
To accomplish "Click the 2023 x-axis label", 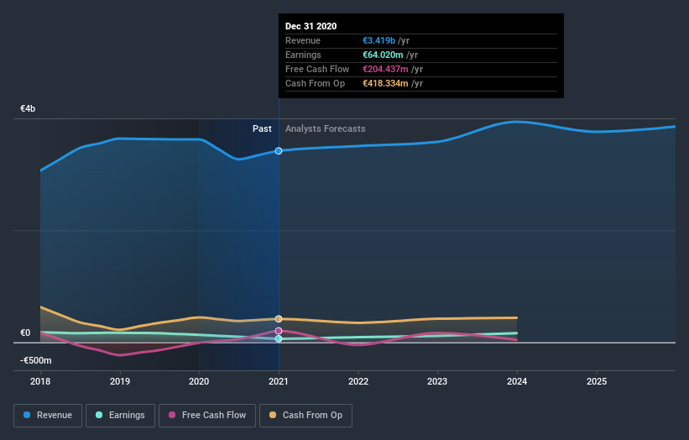I will point(437,381).
